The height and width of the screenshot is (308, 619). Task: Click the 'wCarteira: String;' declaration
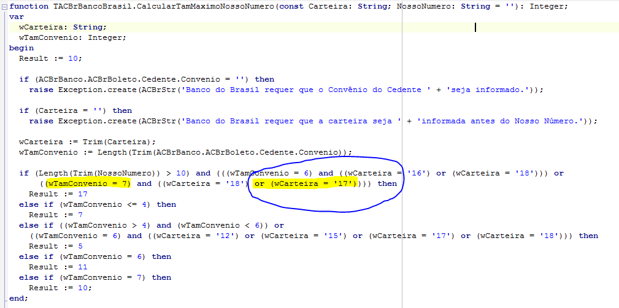tap(63, 27)
